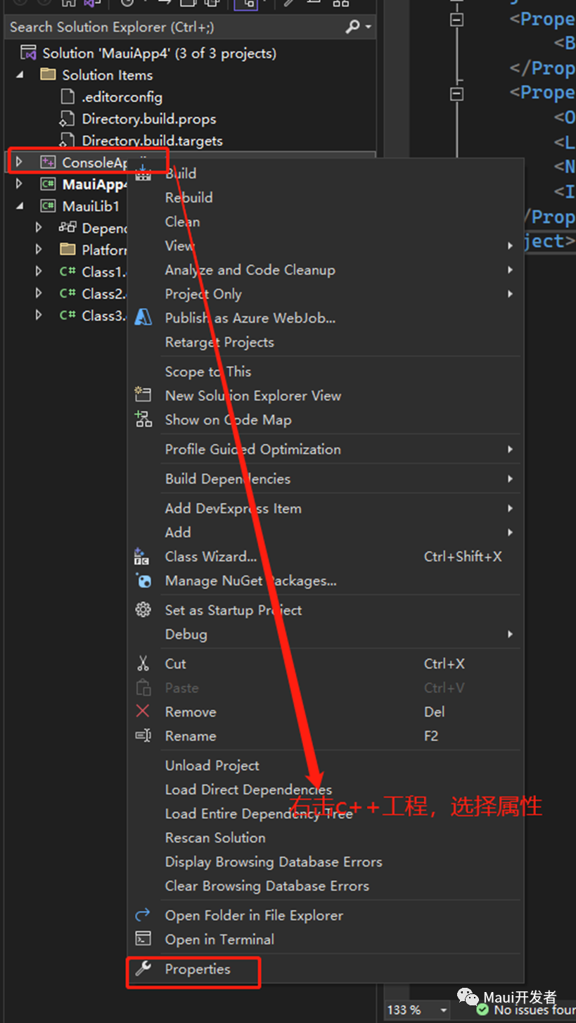Click the Class Wizard icon
This screenshot has width=576, height=1023.
(x=142, y=557)
